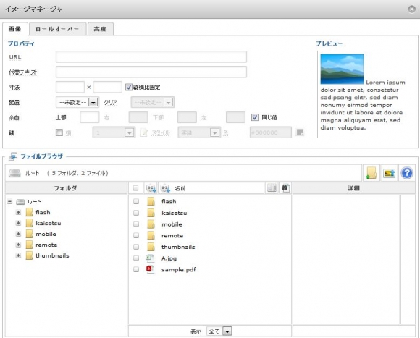Click the #000000 color value field
The width and height of the screenshot is (420, 338).
point(271,132)
